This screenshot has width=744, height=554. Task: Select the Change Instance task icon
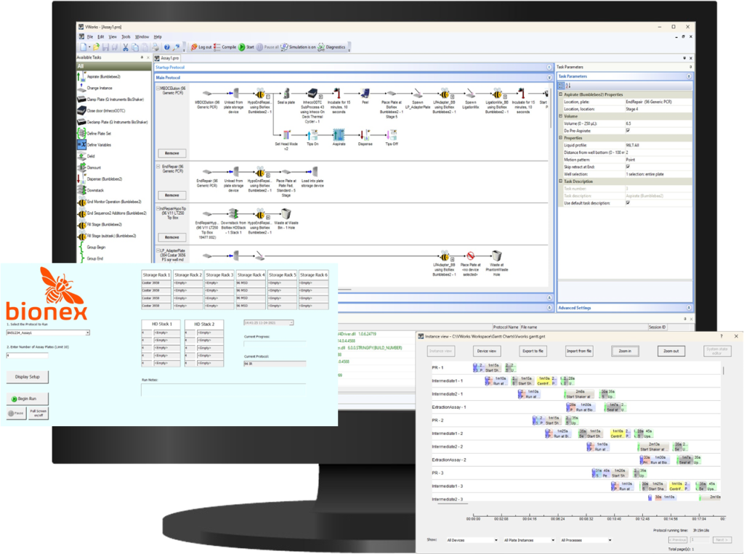pyautogui.click(x=81, y=89)
